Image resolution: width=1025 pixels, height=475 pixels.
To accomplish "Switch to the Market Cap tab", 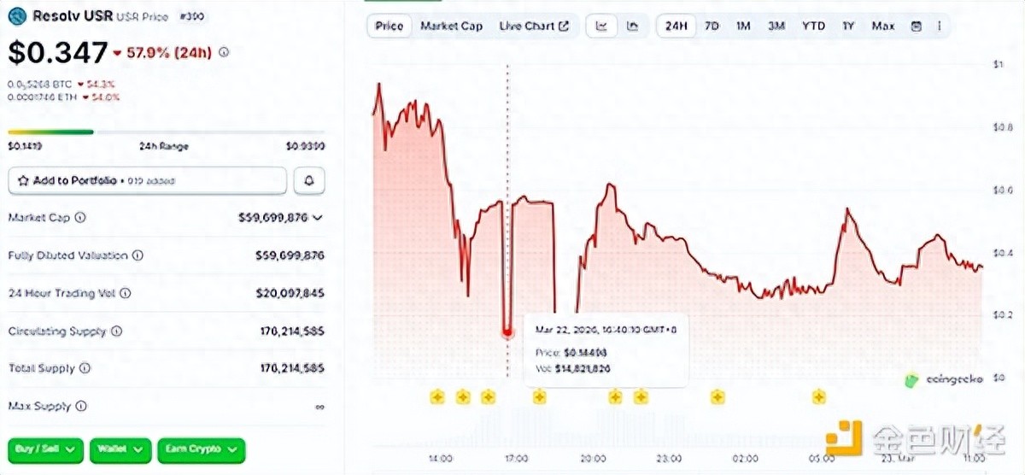I will pos(451,26).
